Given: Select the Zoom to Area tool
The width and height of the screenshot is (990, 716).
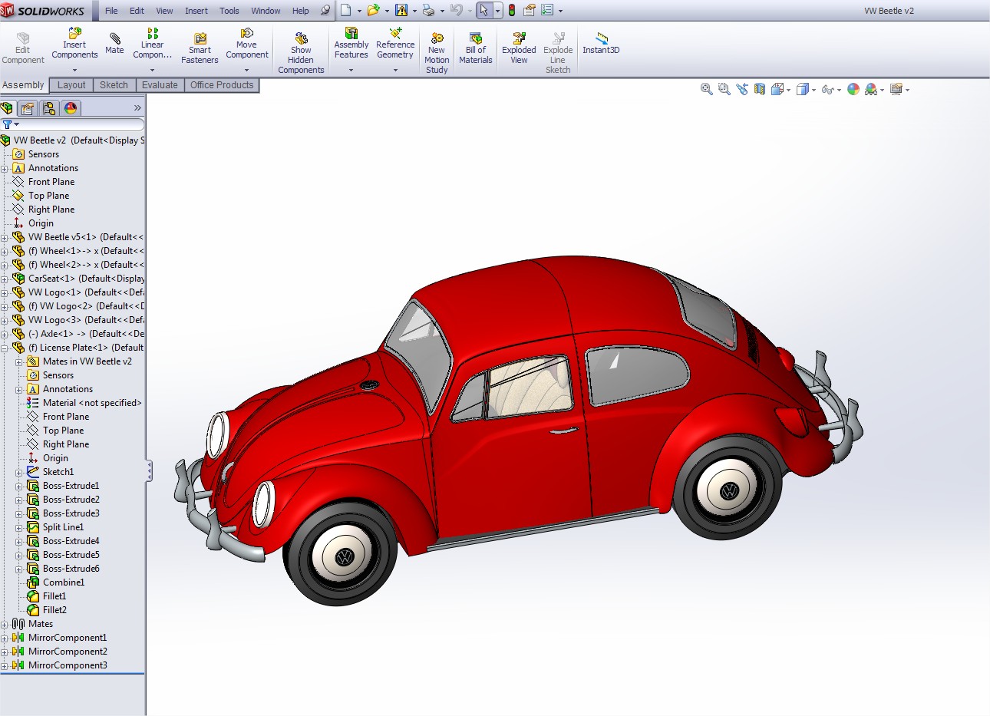Looking at the screenshot, I should pos(724,90).
